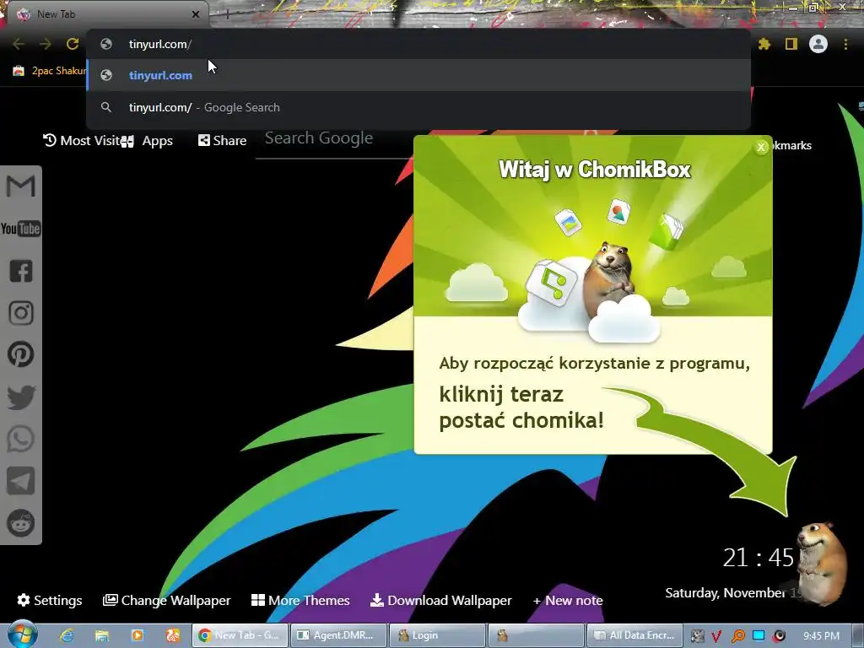Click the Chrome back arrow

[19, 44]
